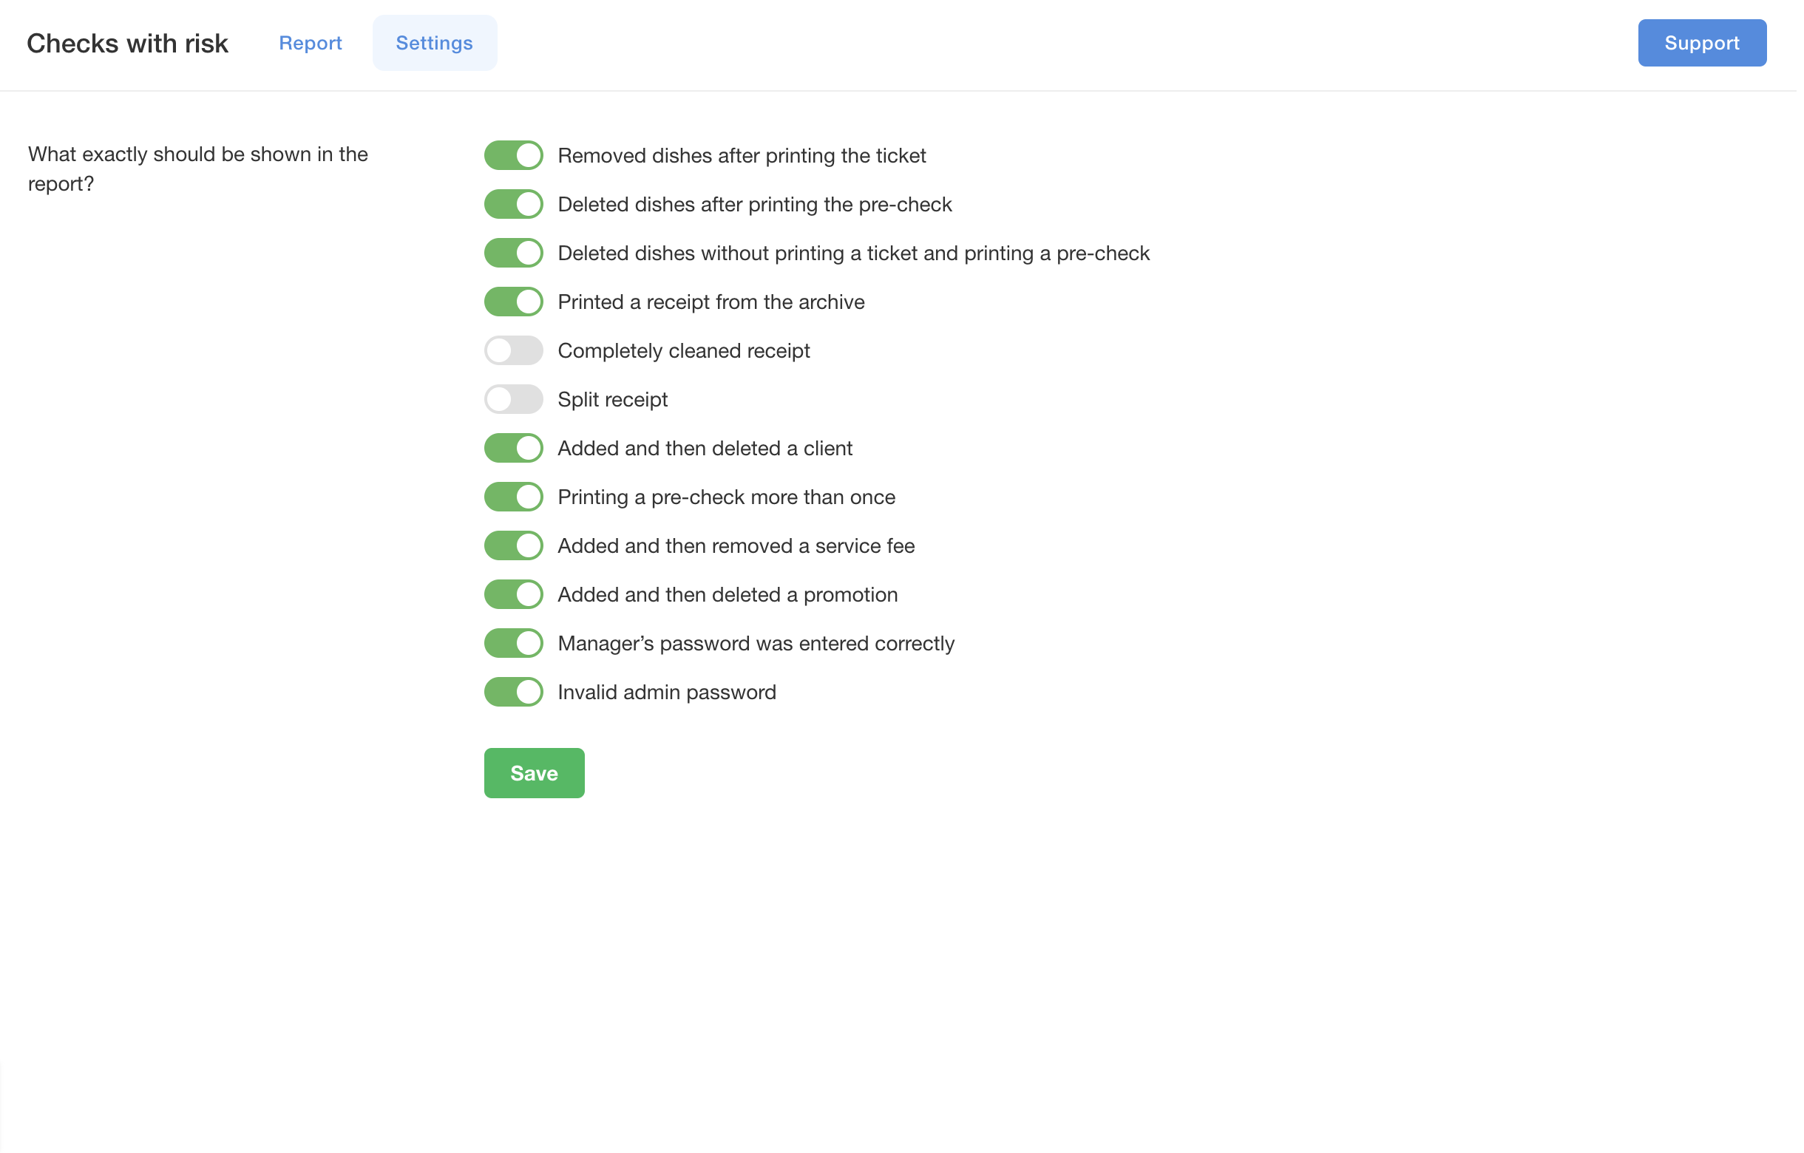Turn off Added and then deleted a promotion
Viewport: 1804px width, 1153px height.
coord(514,594)
